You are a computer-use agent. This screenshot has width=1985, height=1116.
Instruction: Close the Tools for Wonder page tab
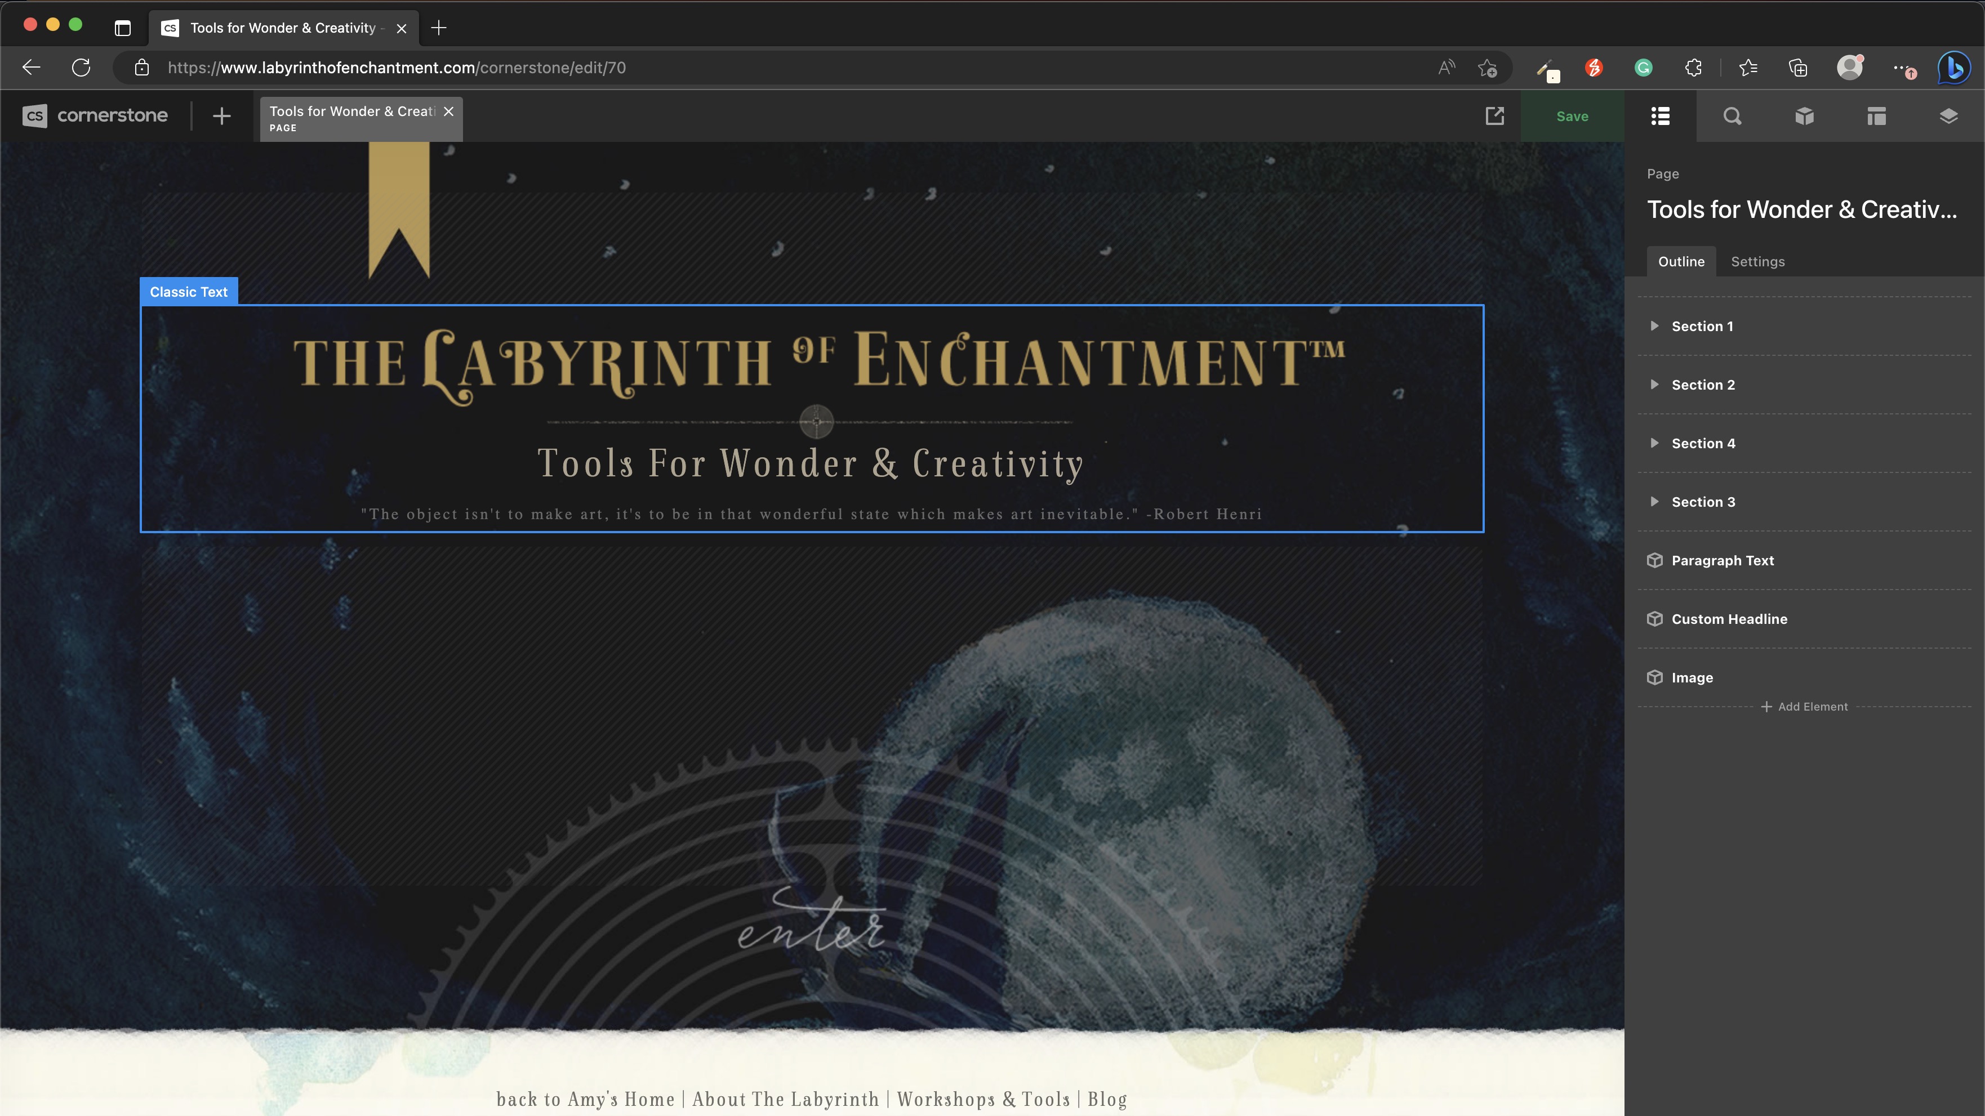click(x=448, y=111)
